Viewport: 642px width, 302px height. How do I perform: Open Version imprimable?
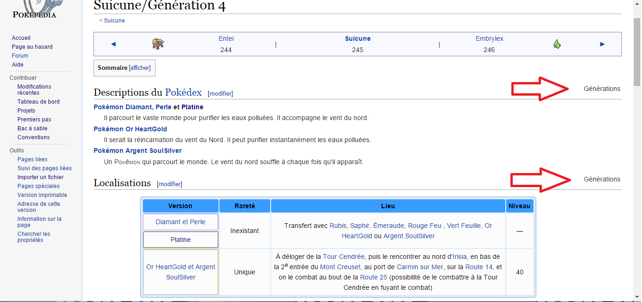coord(42,195)
